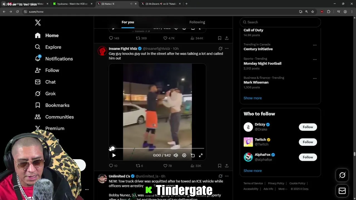Follow Twitch account
This screenshot has height=200, width=356.
pos(308,142)
